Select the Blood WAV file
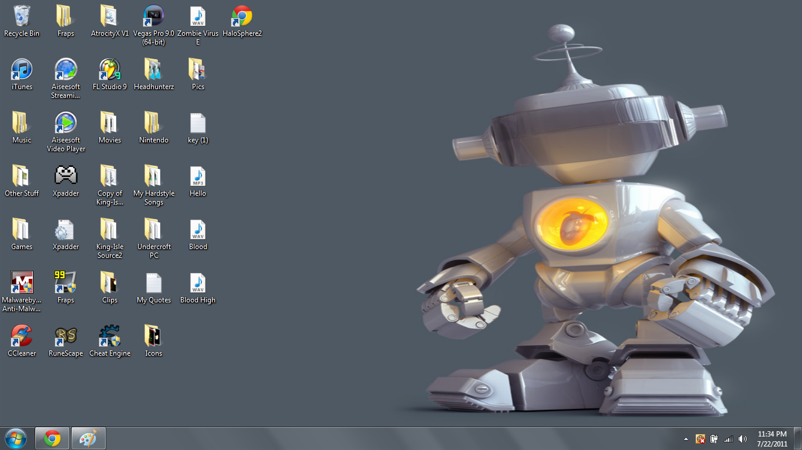Image resolution: width=802 pixels, height=450 pixels. point(198,234)
